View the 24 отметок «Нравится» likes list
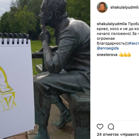The image size is (139, 139). click(118, 134)
